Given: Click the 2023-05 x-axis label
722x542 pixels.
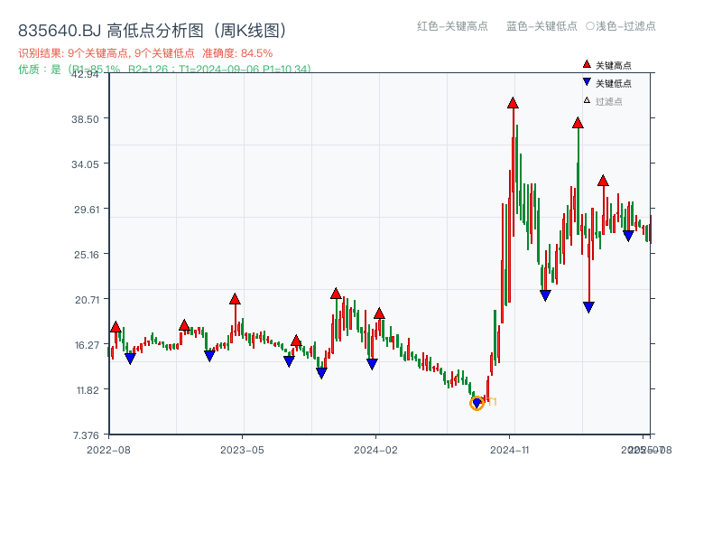Looking at the screenshot, I should (242, 450).
